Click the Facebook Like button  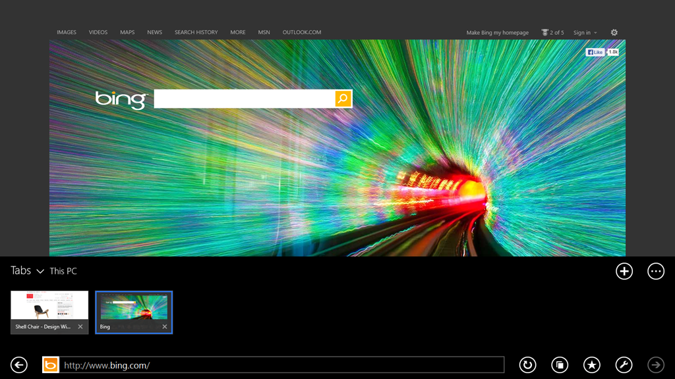pos(595,52)
